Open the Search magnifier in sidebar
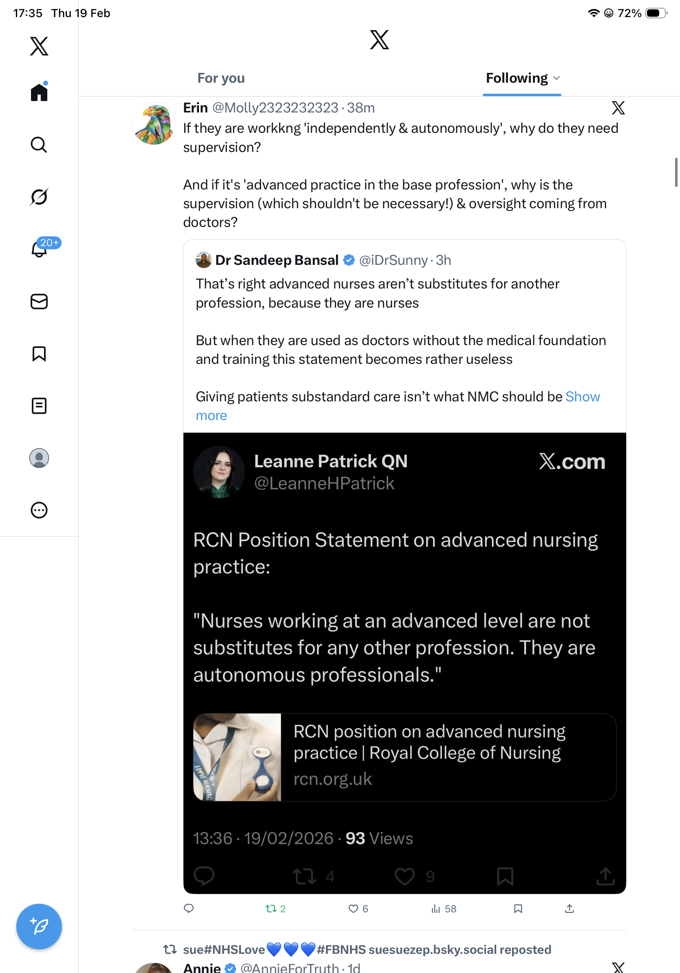This screenshot has width=680, height=973. (x=39, y=145)
